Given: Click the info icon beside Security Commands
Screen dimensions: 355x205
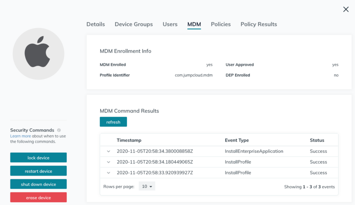Looking at the screenshot, I should (x=59, y=130).
